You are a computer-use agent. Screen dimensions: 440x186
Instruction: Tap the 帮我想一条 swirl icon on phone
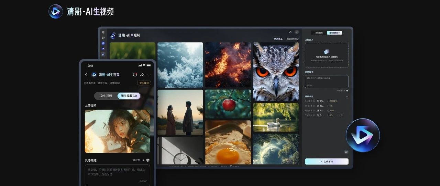tap(148, 160)
